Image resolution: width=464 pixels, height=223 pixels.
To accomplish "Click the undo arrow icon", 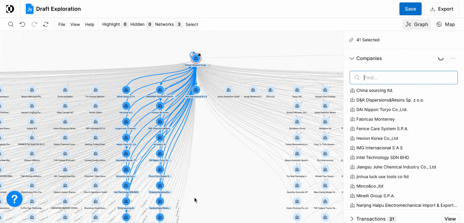I will coord(22,24).
